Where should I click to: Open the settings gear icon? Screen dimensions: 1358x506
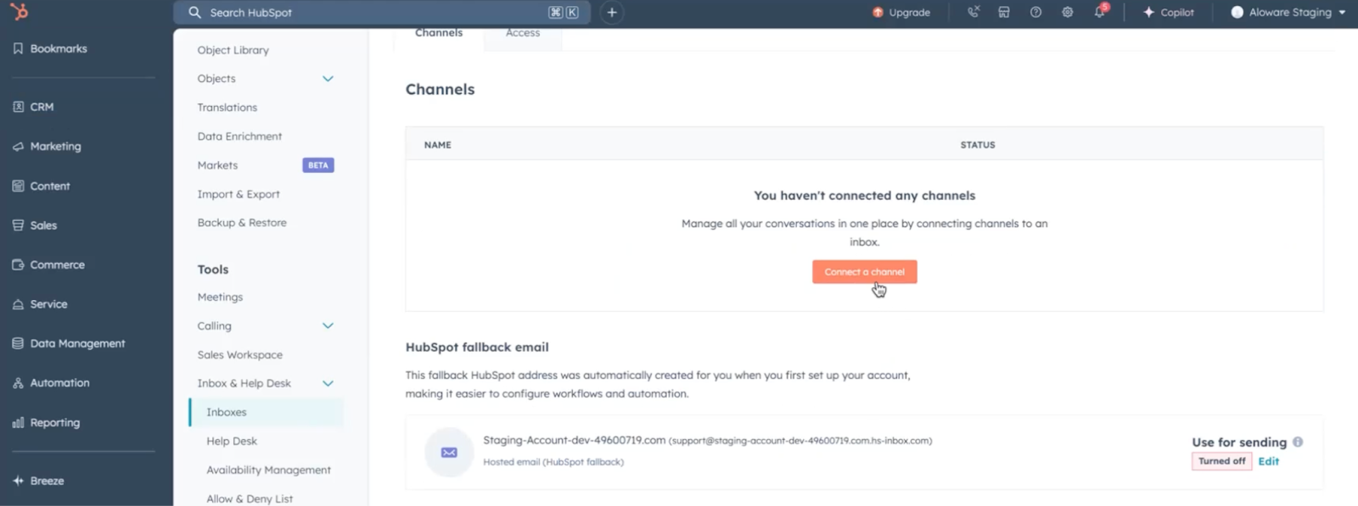tap(1068, 12)
